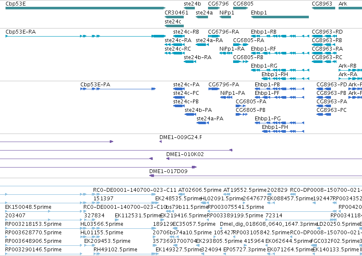Click the CG8963-RD transcript label
Screen dimensions: 362x256
tap(327, 32)
